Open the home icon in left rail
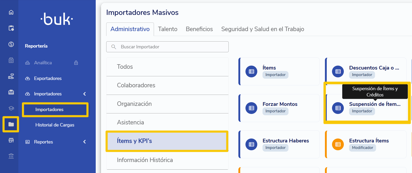Screen dimensions: 412x173 pyautogui.click(x=11, y=12)
